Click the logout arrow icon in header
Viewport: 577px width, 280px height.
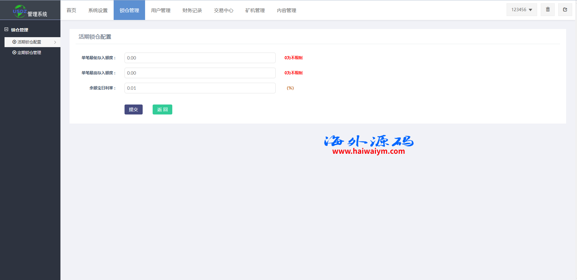(x=565, y=10)
